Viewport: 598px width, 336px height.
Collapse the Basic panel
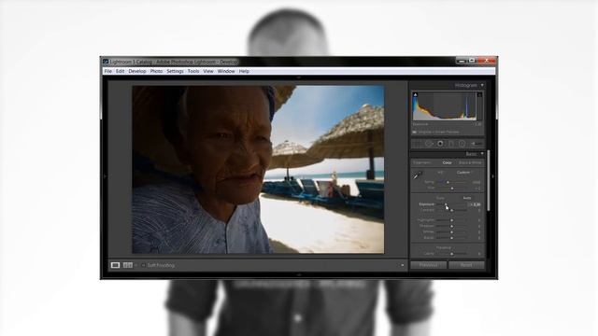point(482,154)
